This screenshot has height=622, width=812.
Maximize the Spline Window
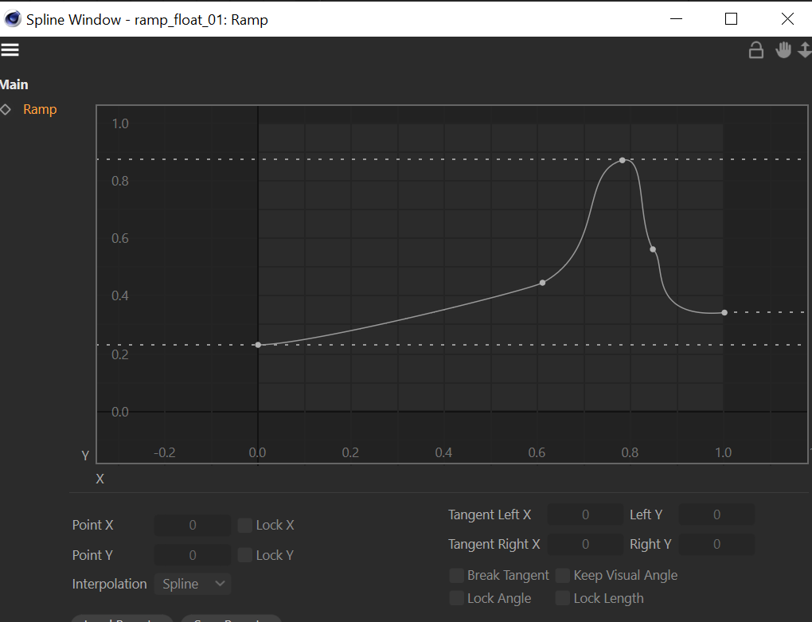[x=732, y=19]
